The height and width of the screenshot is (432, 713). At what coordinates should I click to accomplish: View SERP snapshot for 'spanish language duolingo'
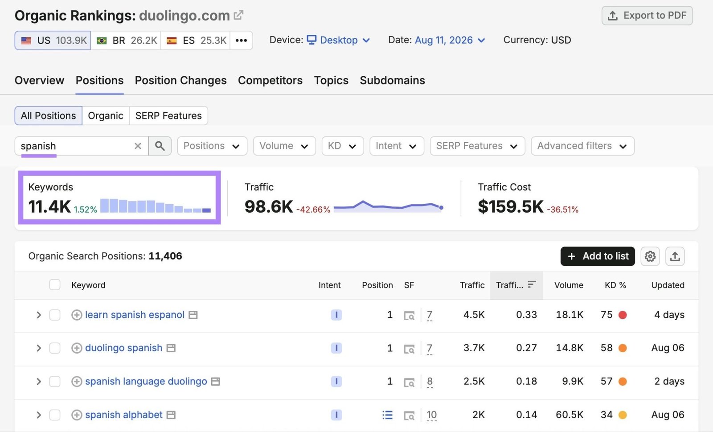click(409, 383)
